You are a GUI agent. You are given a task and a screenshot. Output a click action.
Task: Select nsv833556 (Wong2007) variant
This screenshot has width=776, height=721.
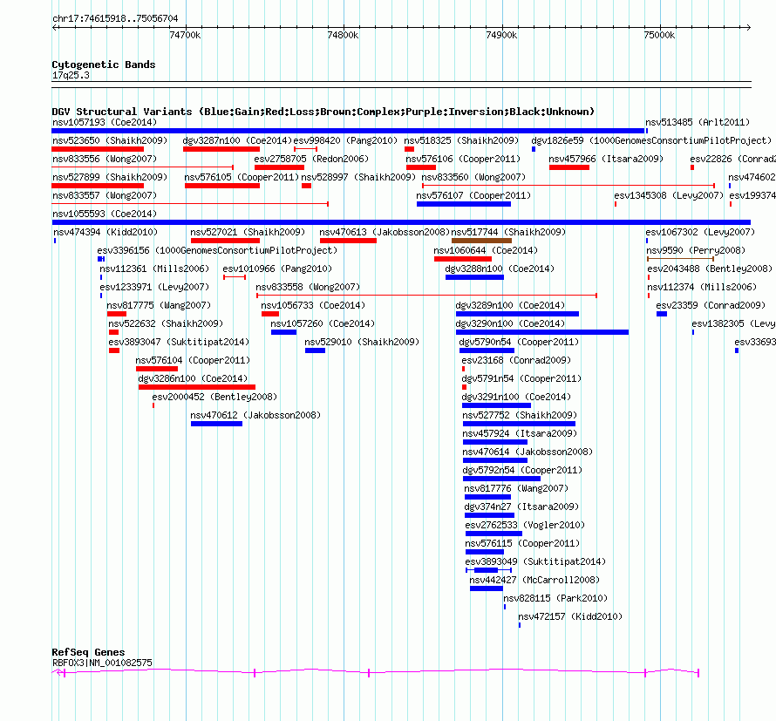click(x=105, y=159)
